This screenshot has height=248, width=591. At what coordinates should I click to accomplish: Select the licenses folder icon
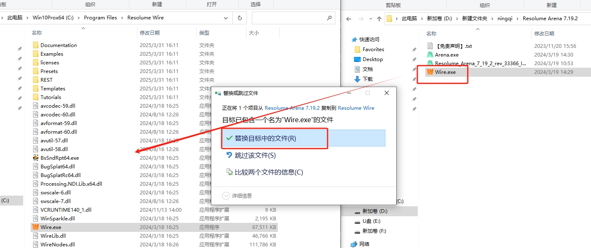tap(36, 62)
